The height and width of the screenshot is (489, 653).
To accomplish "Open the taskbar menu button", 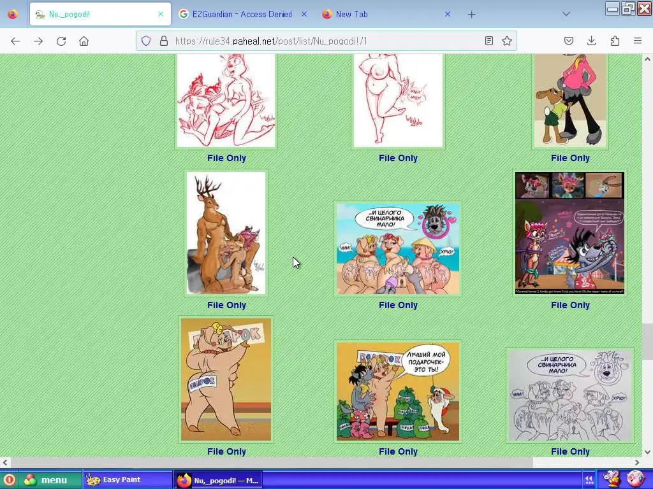I will click(50, 480).
